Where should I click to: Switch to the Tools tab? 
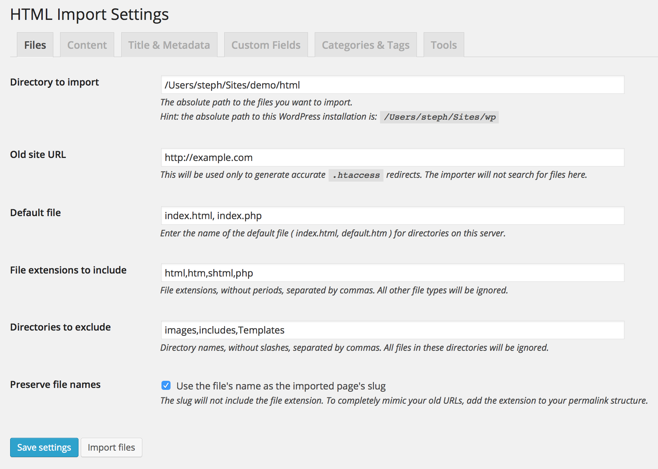(444, 45)
